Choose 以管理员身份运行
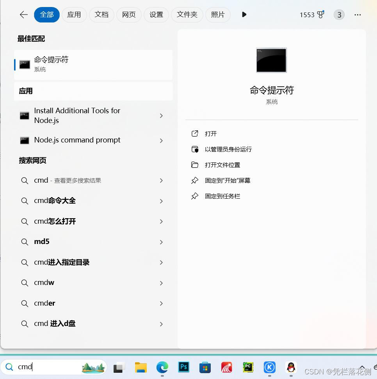The height and width of the screenshot is (379, 377). pos(228,149)
